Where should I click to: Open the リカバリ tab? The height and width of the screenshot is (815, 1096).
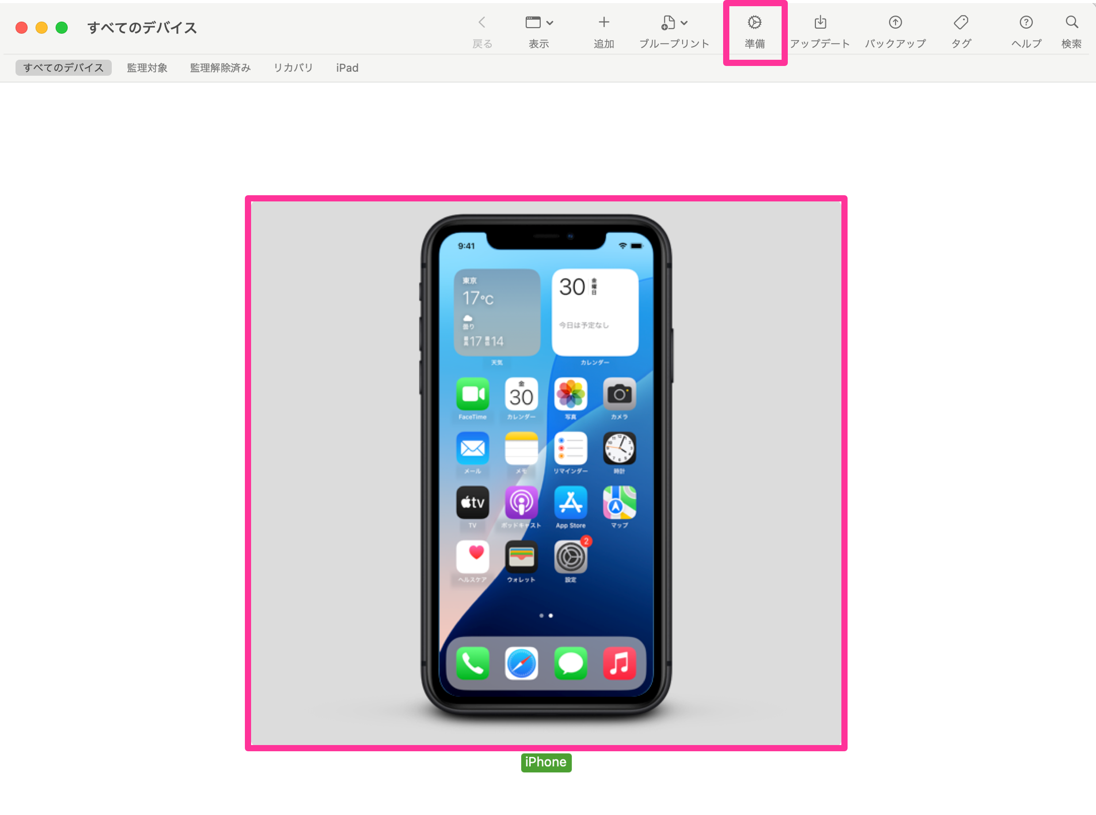coord(293,68)
